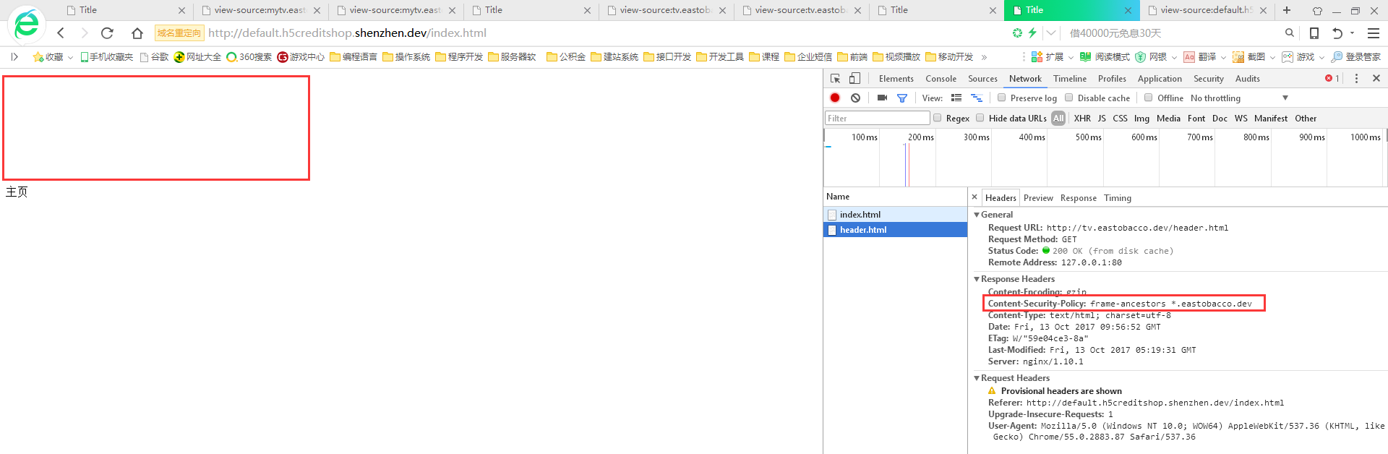Screen dimensions: 1388x454
Task: Toggle the network filter funnel icon
Action: pyautogui.click(x=901, y=98)
